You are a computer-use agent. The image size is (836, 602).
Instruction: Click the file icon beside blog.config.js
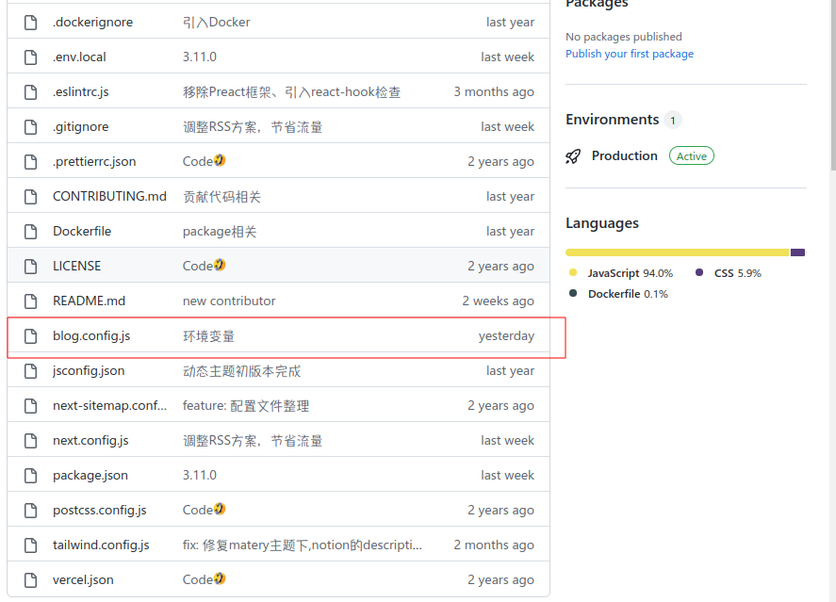pyautogui.click(x=29, y=335)
